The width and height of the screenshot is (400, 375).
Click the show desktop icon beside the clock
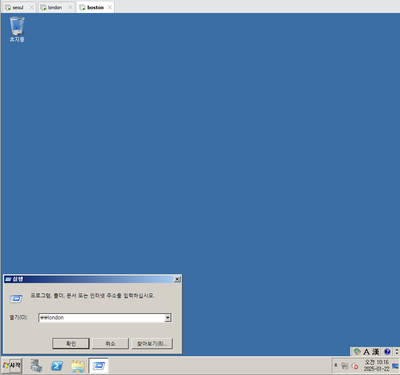(x=395, y=366)
